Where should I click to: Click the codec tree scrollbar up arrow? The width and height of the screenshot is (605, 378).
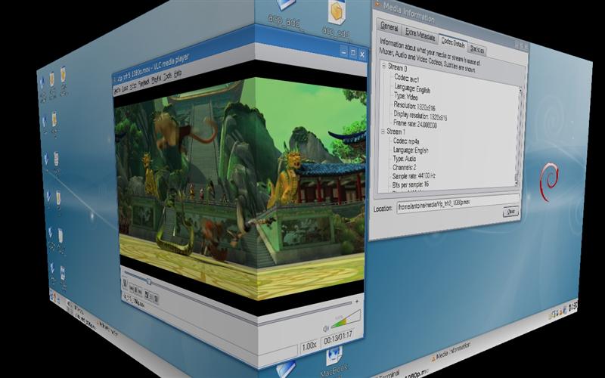click(x=520, y=91)
